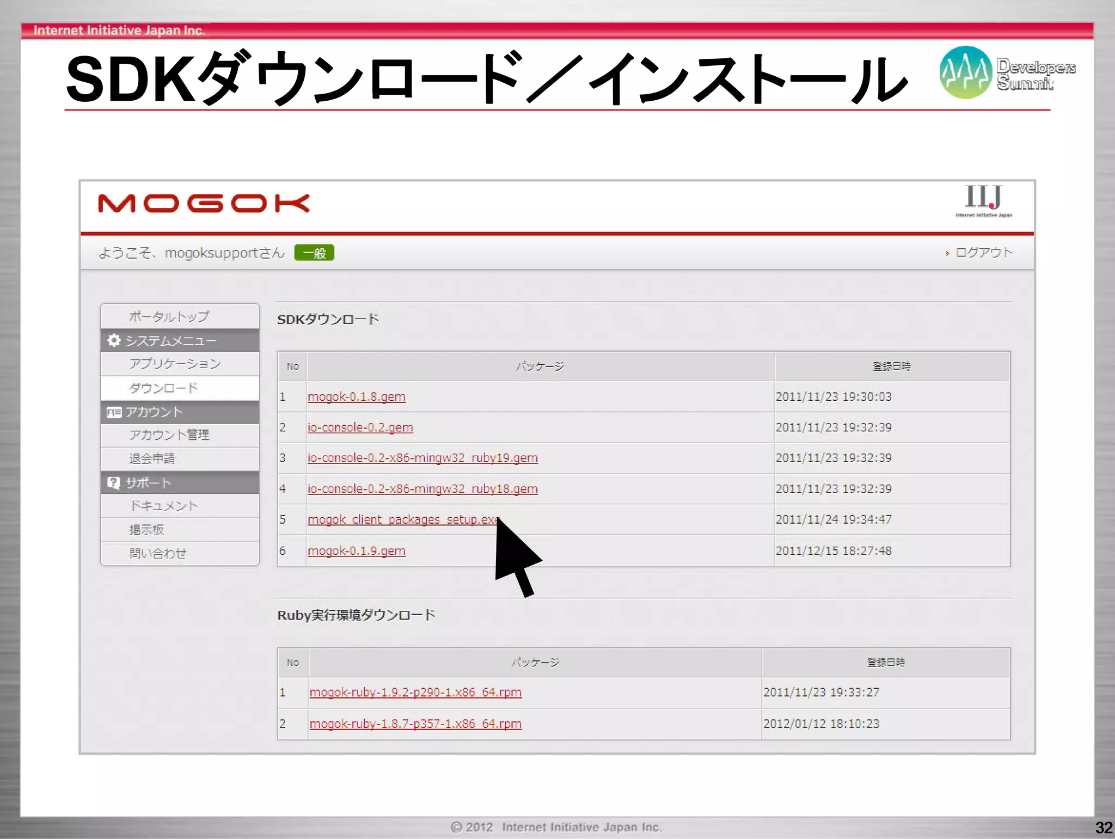The width and height of the screenshot is (1115, 839).
Task: Download mogok_client_packages_setup.exe
Action: pos(403,519)
